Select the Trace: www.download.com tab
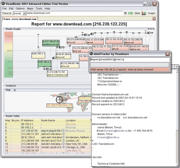This screenshot has width=180, height=168. pos(20,19)
